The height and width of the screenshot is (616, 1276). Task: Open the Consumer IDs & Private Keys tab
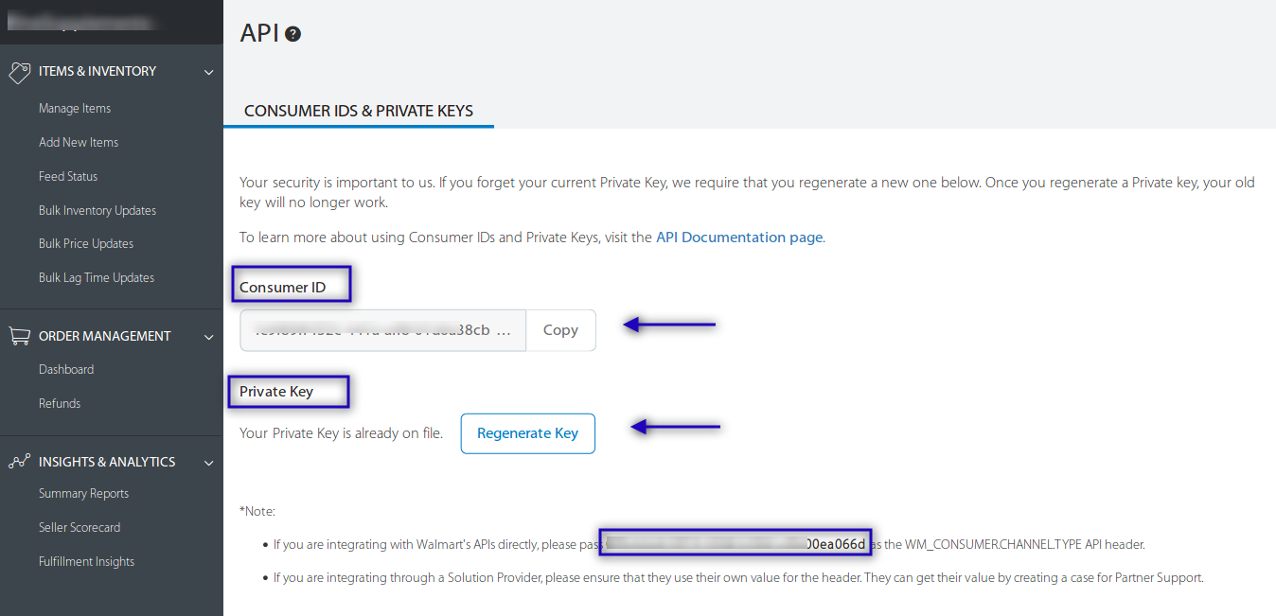pos(359,111)
